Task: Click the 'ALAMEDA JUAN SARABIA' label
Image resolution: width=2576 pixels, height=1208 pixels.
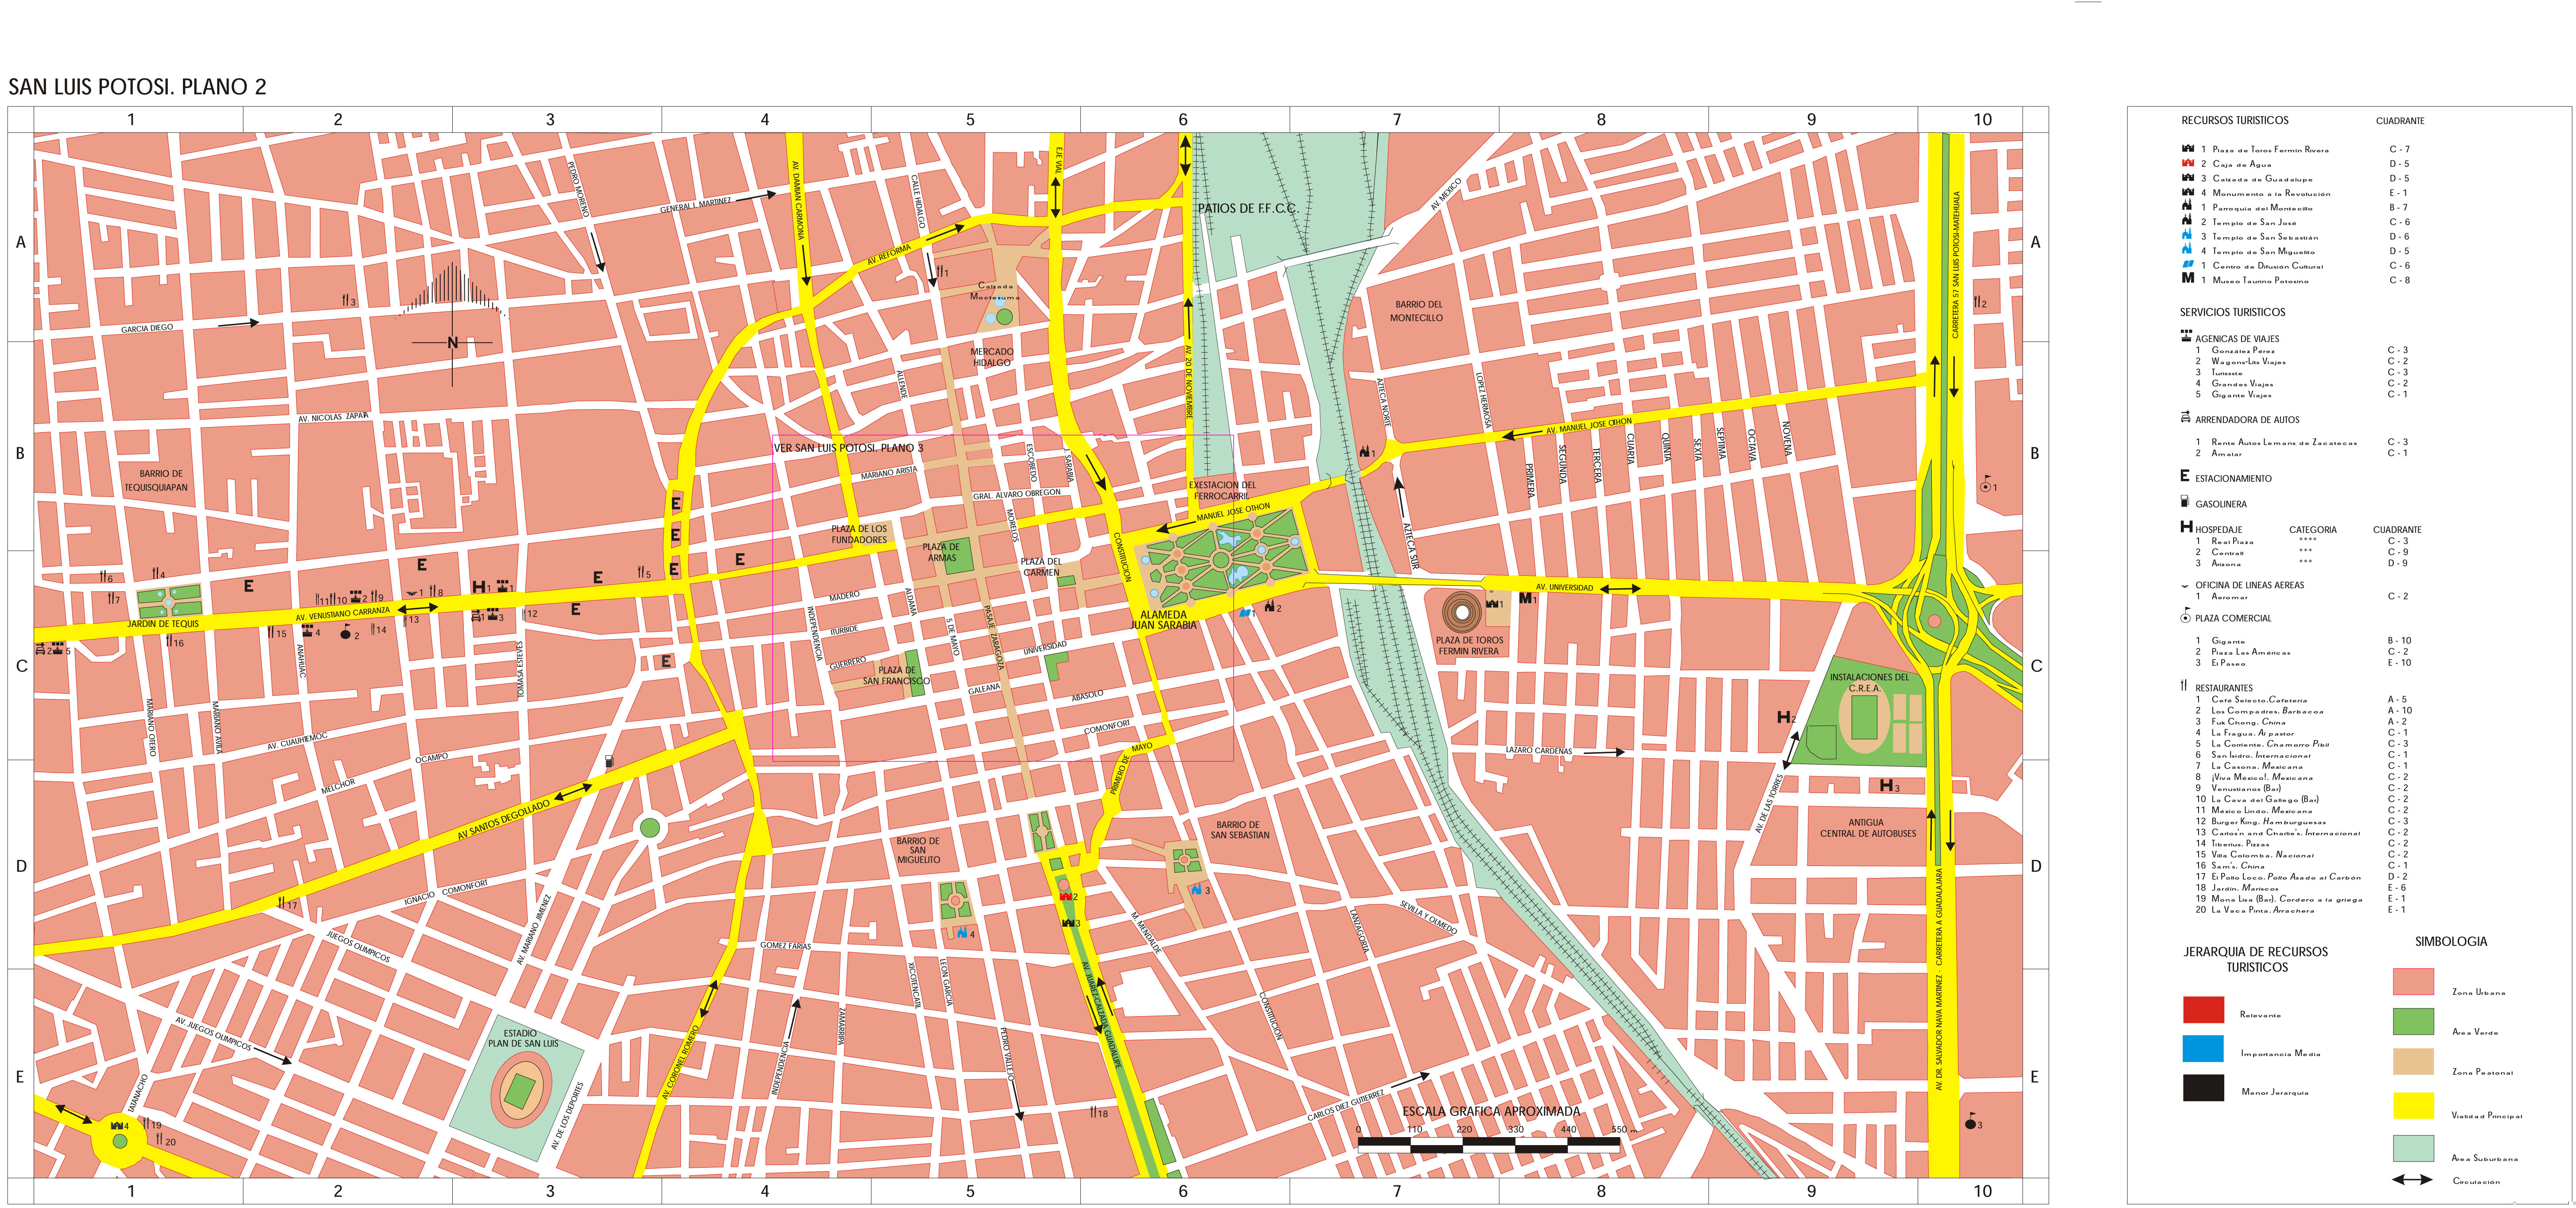Action: (1163, 620)
